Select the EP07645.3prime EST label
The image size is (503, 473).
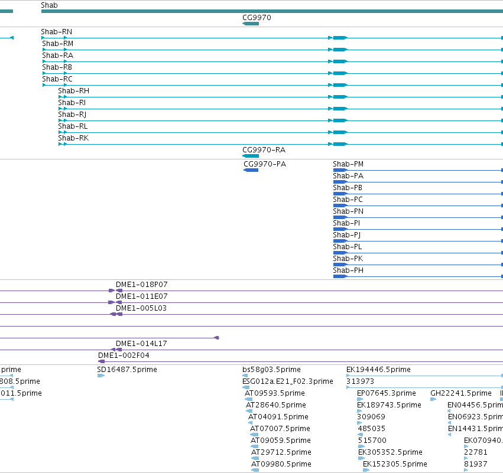[387, 393]
